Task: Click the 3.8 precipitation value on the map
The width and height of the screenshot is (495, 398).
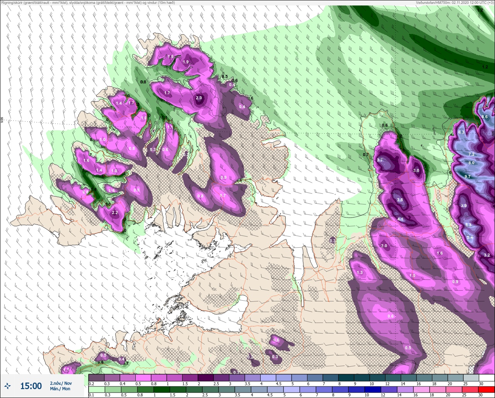Action: 400,200
